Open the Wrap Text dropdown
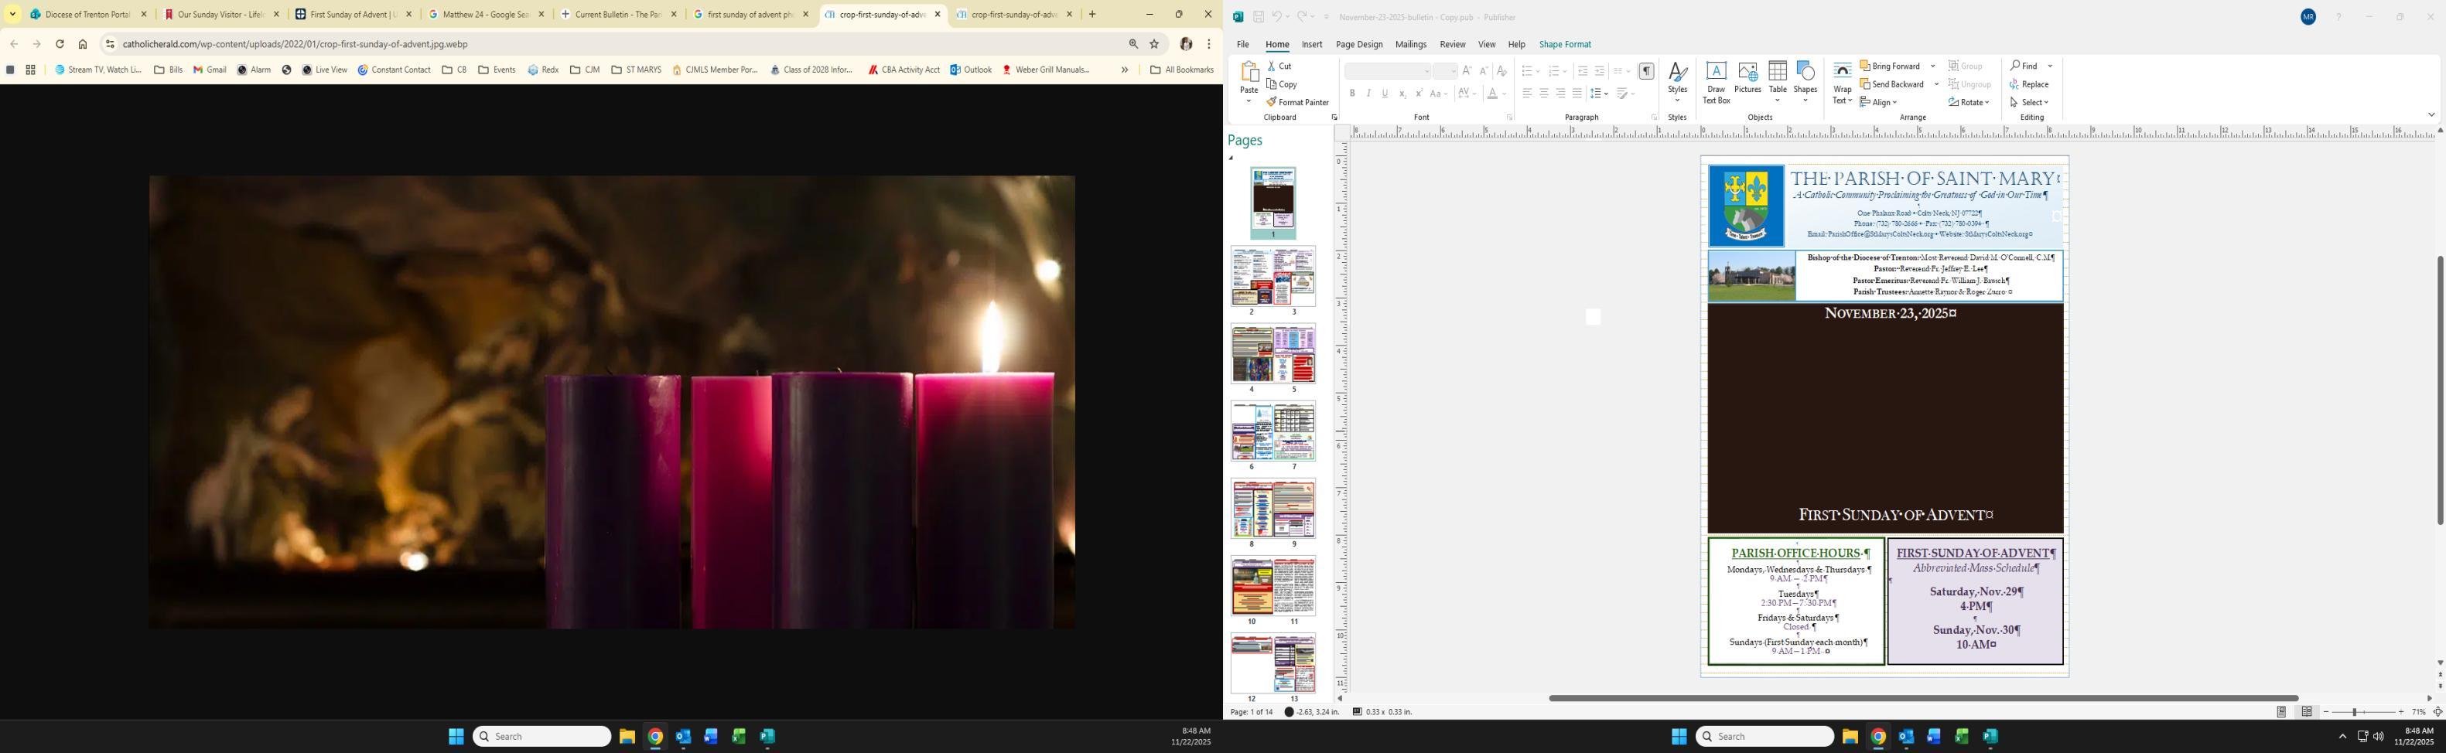Image resolution: width=2446 pixels, height=753 pixels. (x=1842, y=83)
